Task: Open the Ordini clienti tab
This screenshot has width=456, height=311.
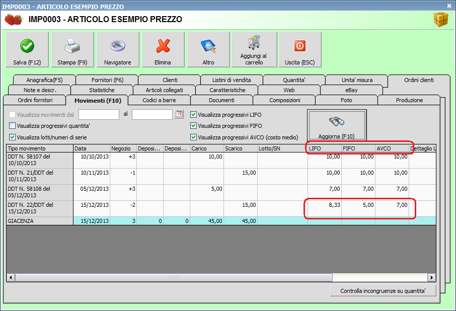Action: coord(419,80)
